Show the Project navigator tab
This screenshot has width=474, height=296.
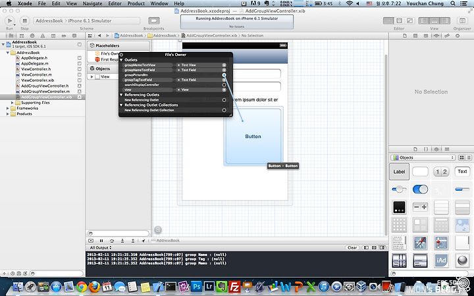[x=11, y=36]
